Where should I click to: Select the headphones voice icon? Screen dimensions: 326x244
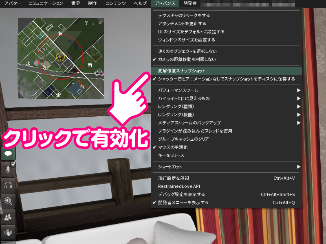(x=8, y=184)
